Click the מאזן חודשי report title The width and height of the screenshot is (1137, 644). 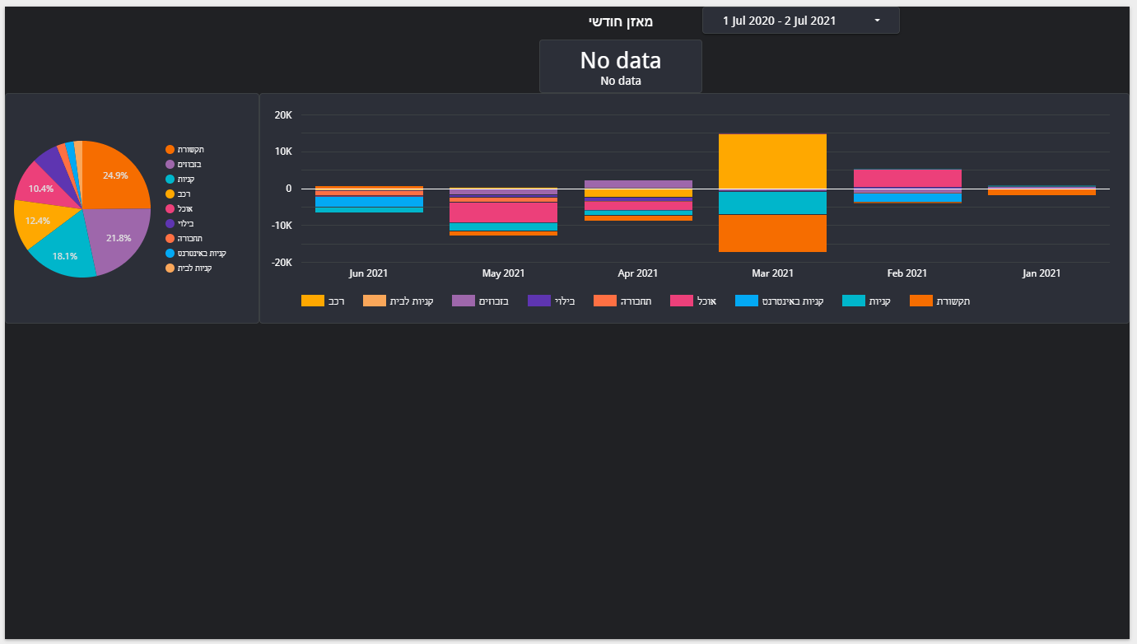pyautogui.click(x=620, y=21)
